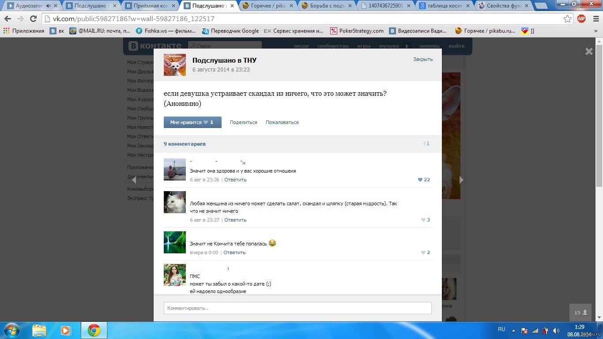Click the post date 6 августа 2014
The image size is (603, 339).
221,70
